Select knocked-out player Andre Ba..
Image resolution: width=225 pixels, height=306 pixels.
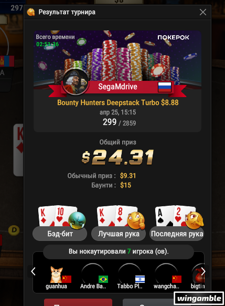point(93,277)
